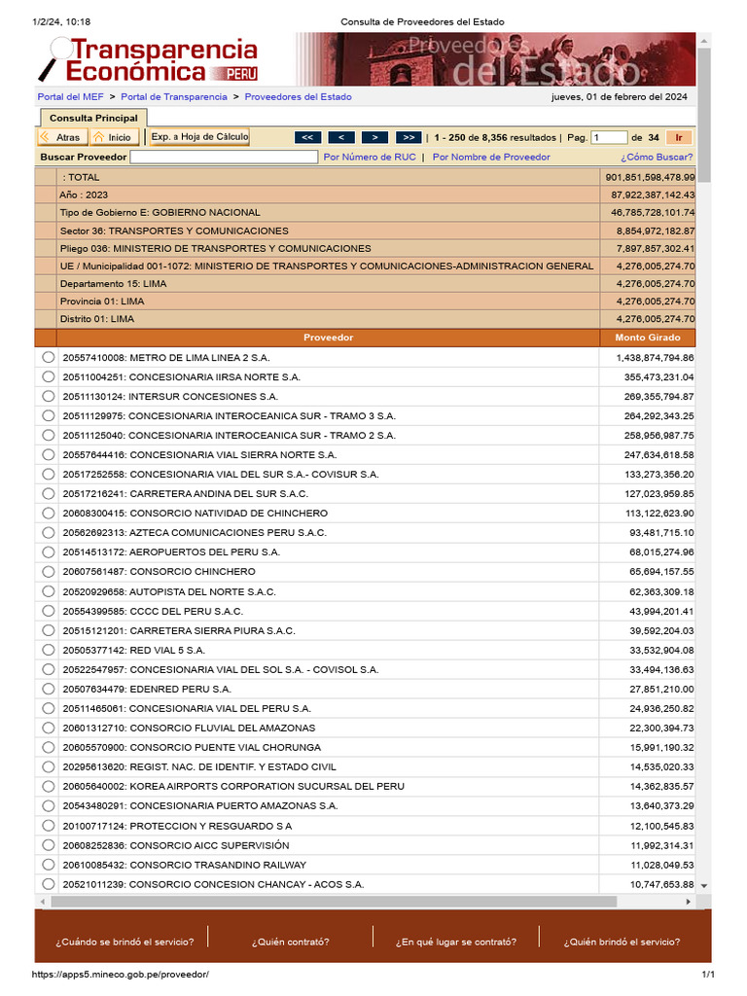This screenshot has height=996, width=747.
Task: Select the Consulta Principal tab
Action: pyautogui.click(x=93, y=118)
